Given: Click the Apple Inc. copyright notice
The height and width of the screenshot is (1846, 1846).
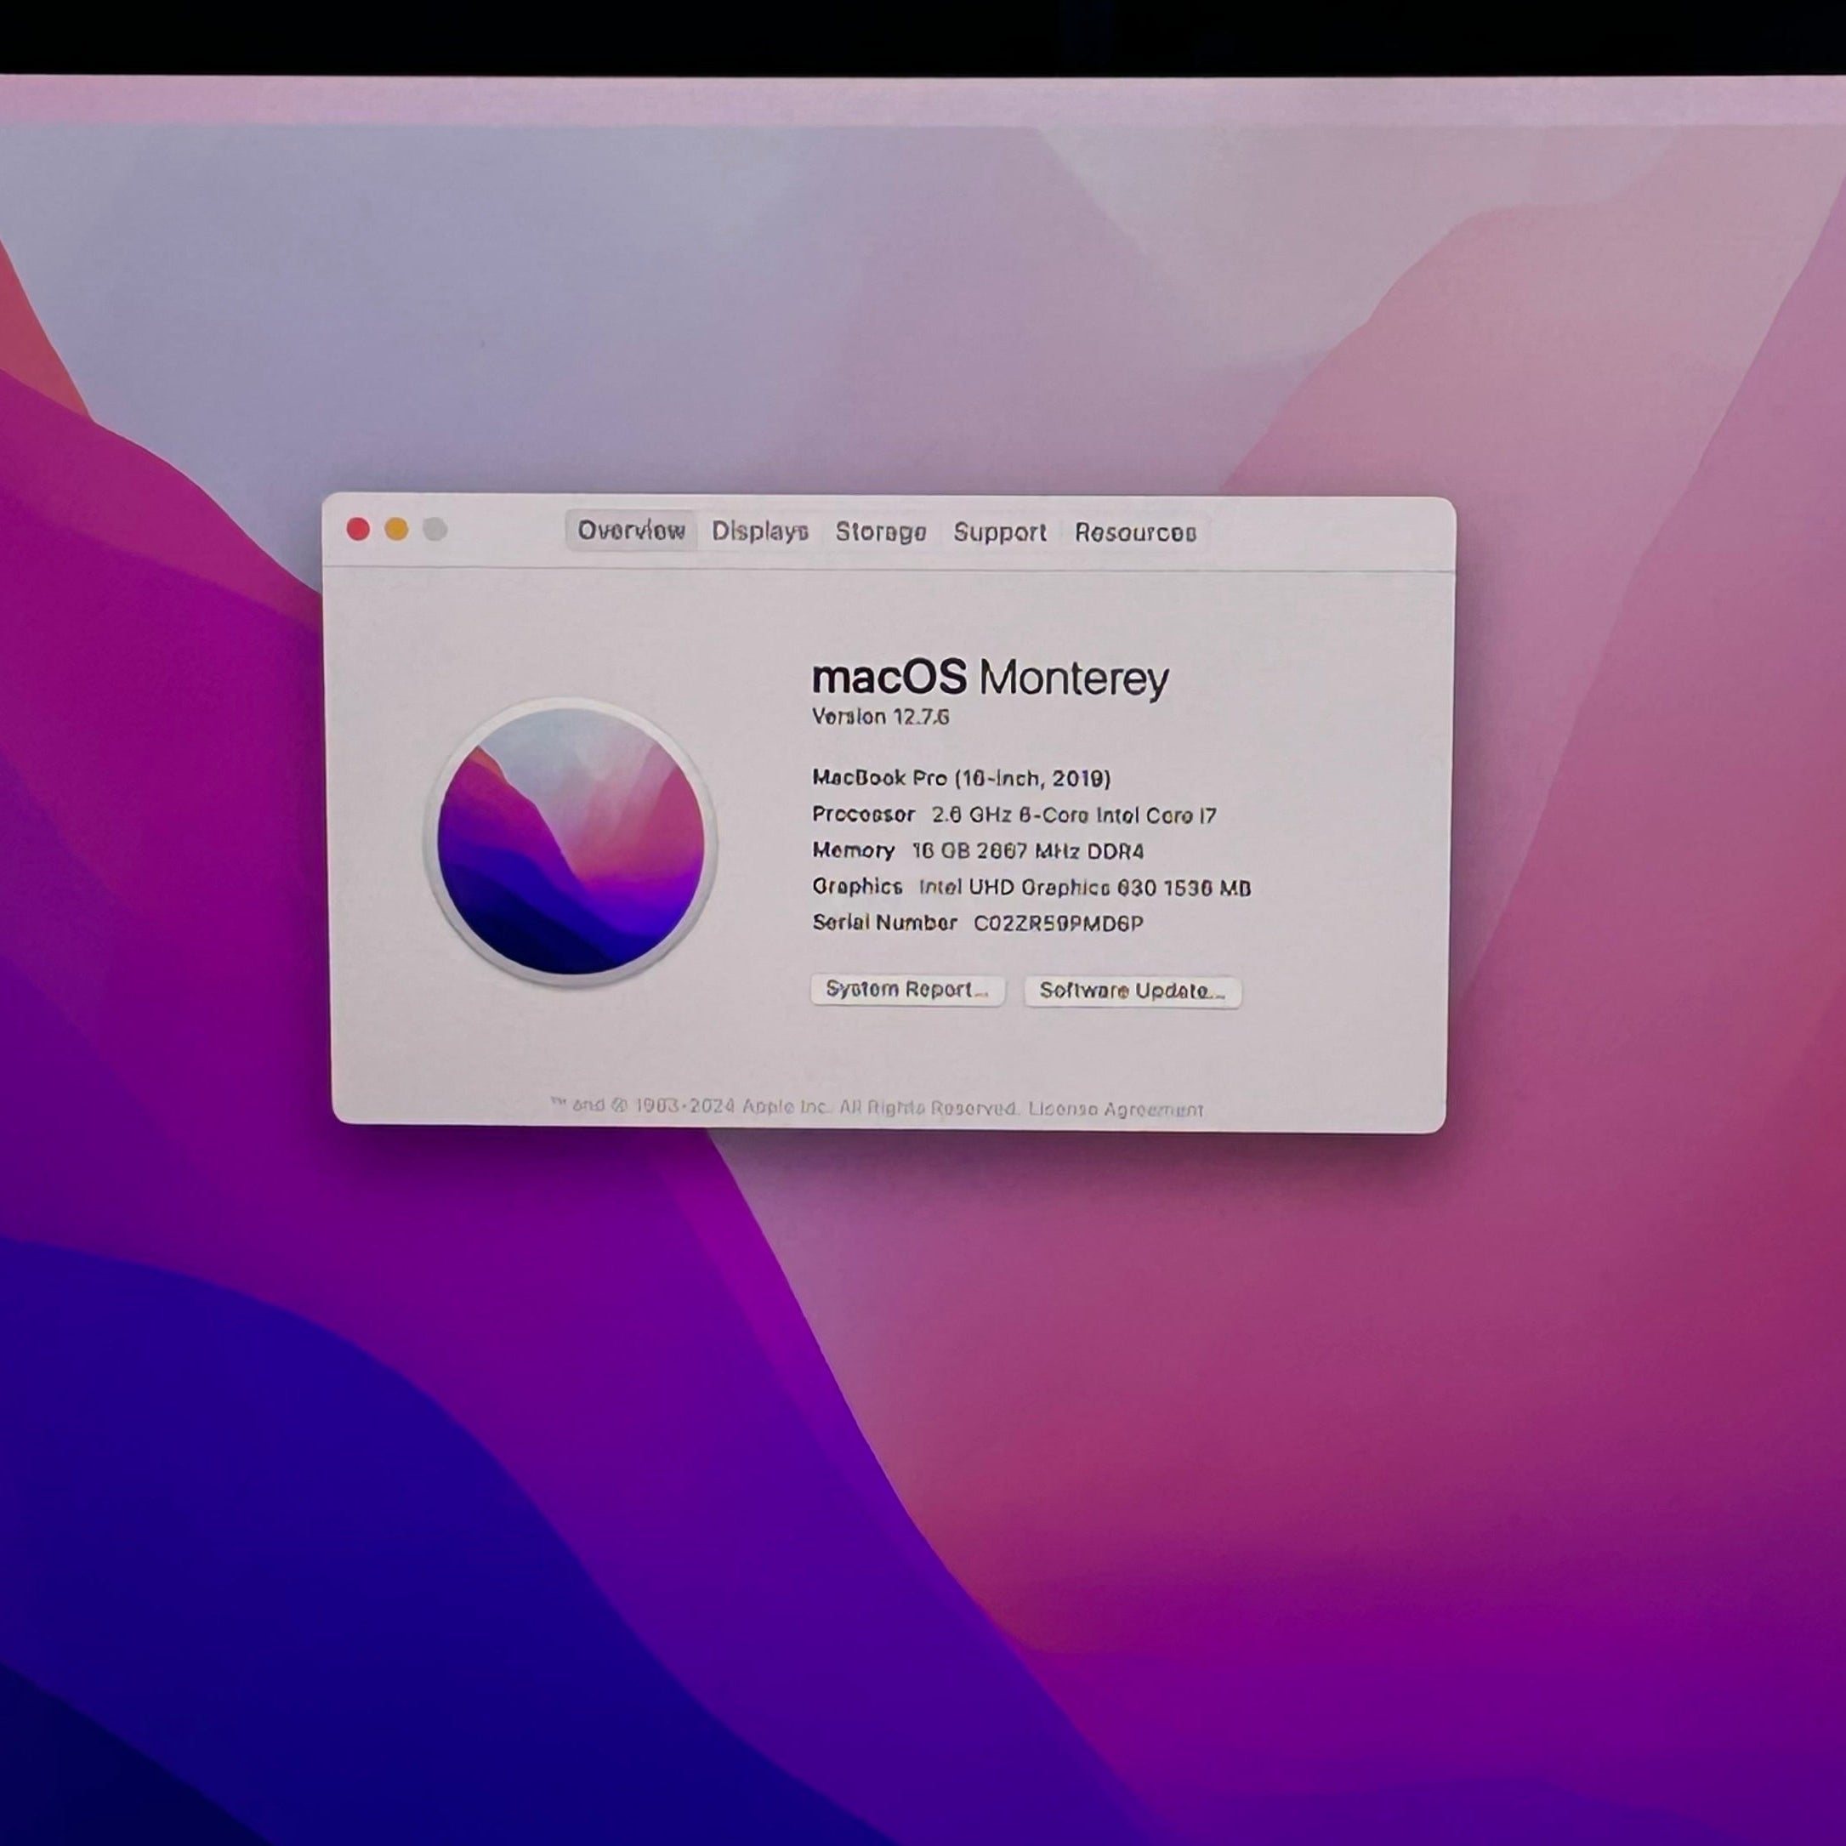Looking at the screenshot, I should click(786, 1106).
